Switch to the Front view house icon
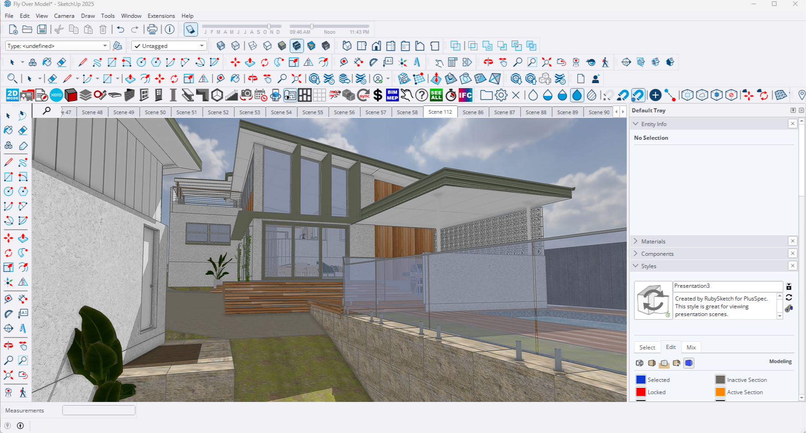 [376, 46]
